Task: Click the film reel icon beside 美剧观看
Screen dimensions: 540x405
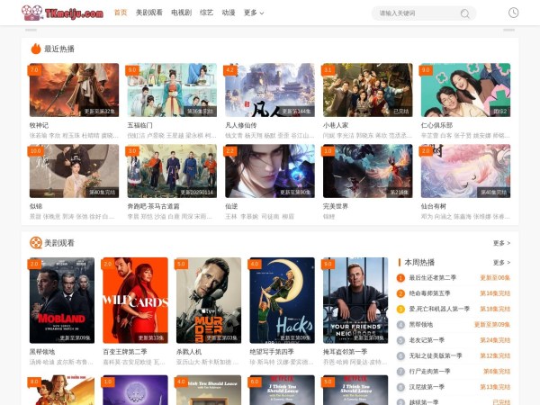Action: (x=36, y=242)
